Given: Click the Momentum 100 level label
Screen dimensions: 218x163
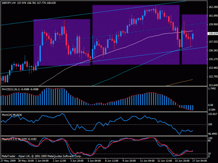Looking at the screenshot, I should (210, 124).
